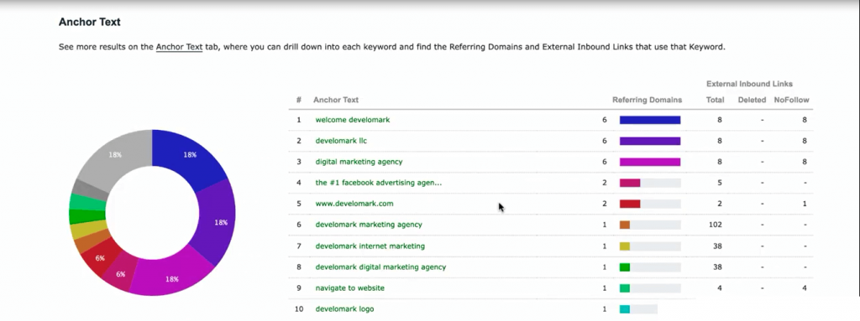Open 'develomark internet marketing' anchor link

click(370, 246)
